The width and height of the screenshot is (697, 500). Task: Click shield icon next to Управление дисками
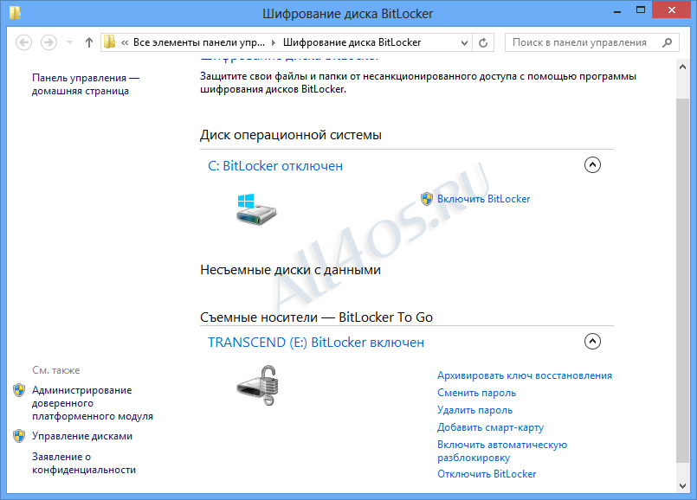coord(19,436)
